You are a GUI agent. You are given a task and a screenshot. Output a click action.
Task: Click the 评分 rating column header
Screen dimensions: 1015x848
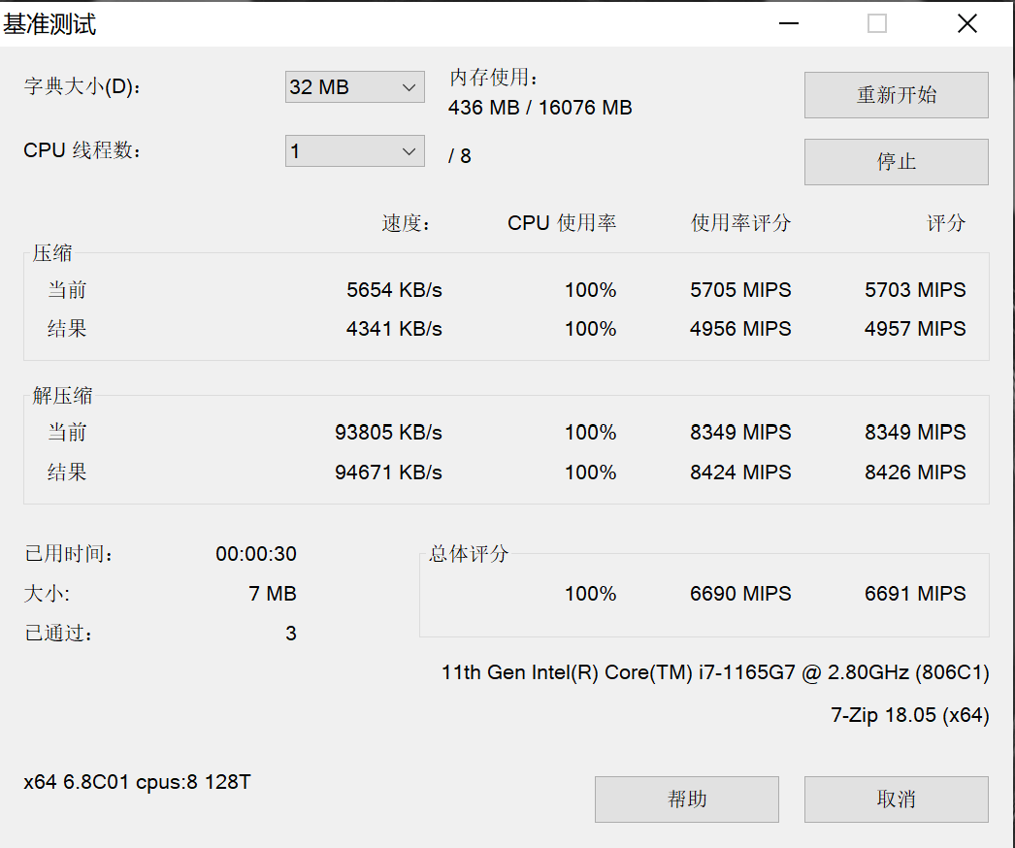click(946, 223)
